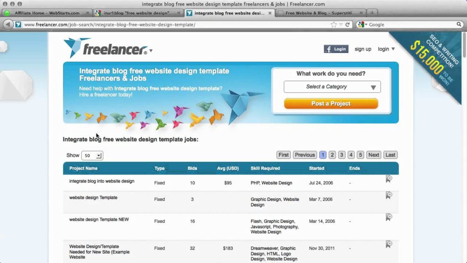Bookmark page with the star icon
This screenshot has height=263, width=467.
[333, 25]
